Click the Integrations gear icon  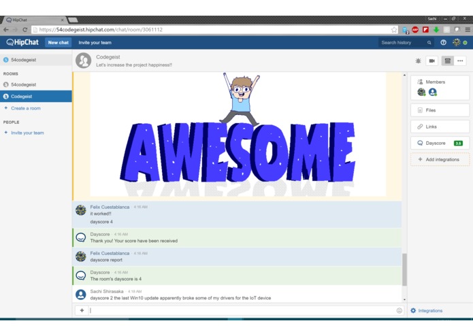click(413, 311)
